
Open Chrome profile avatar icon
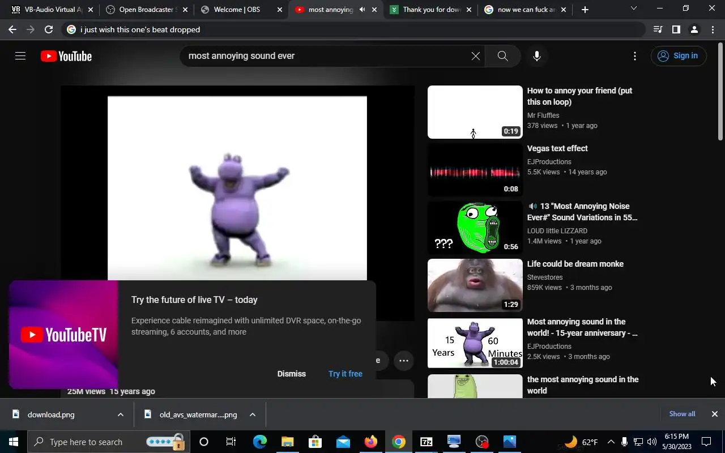[694, 29]
